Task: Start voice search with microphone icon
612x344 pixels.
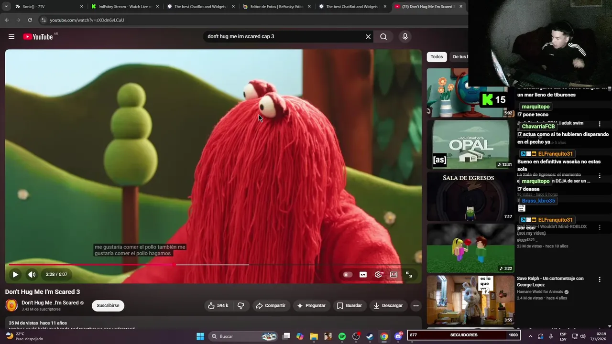Action: click(405, 37)
